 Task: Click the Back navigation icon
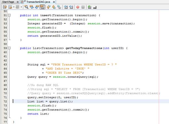pyautogui.click(x=10, y=7)
